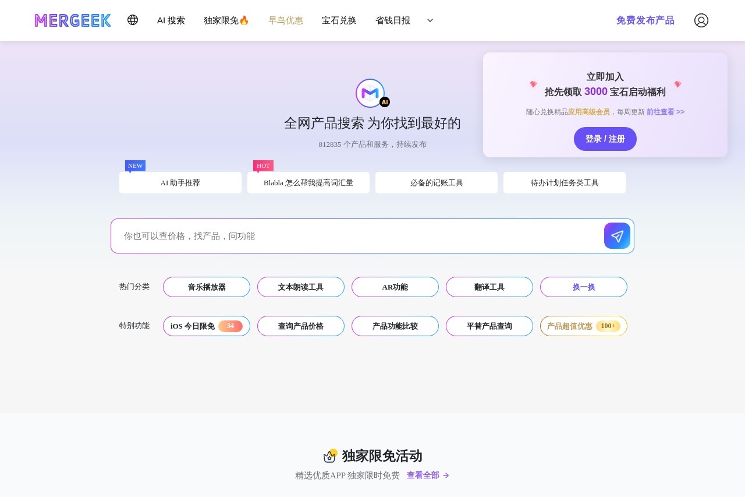
Task: Switch to the 早鸟优惠 tab
Action: pyautogui.click(x=285, y=20)
